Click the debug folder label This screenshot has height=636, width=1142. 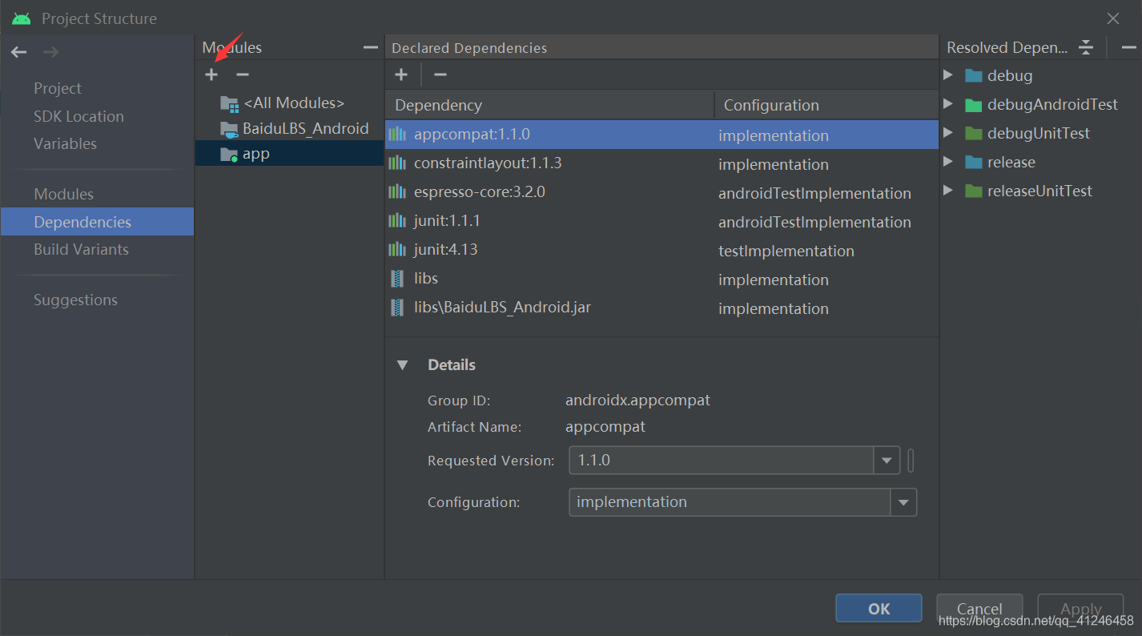pos(1010,75)
